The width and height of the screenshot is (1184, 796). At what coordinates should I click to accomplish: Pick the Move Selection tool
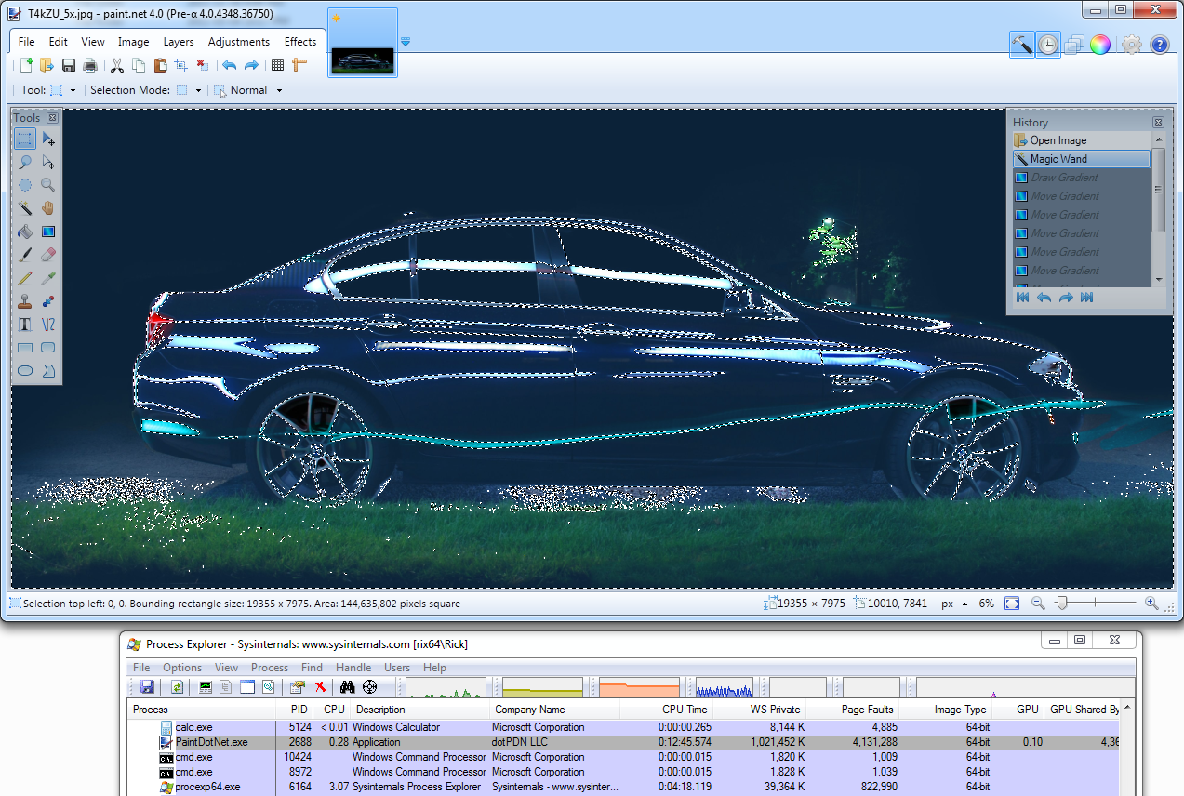pyautogui.click(x=48, y=162)
